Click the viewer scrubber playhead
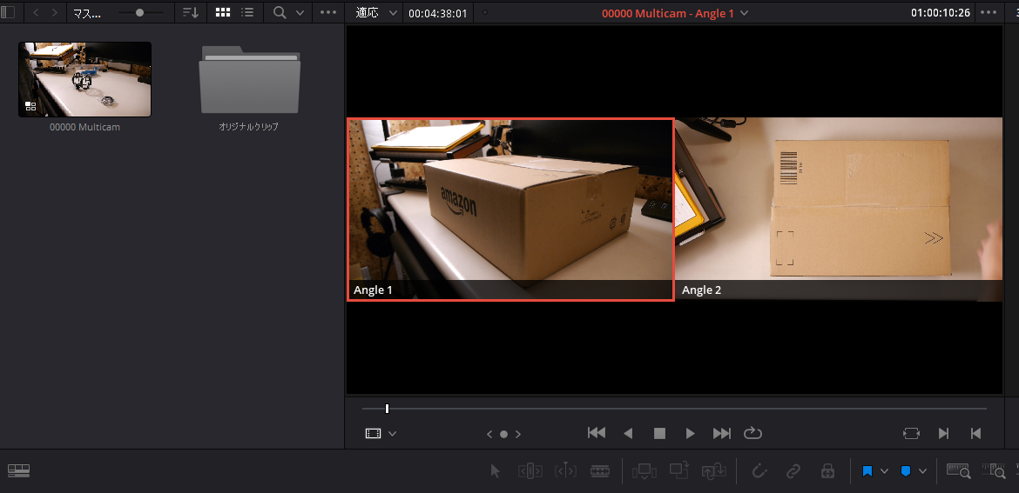Screen dimensions: 1019x493 [x=387, y=409]
